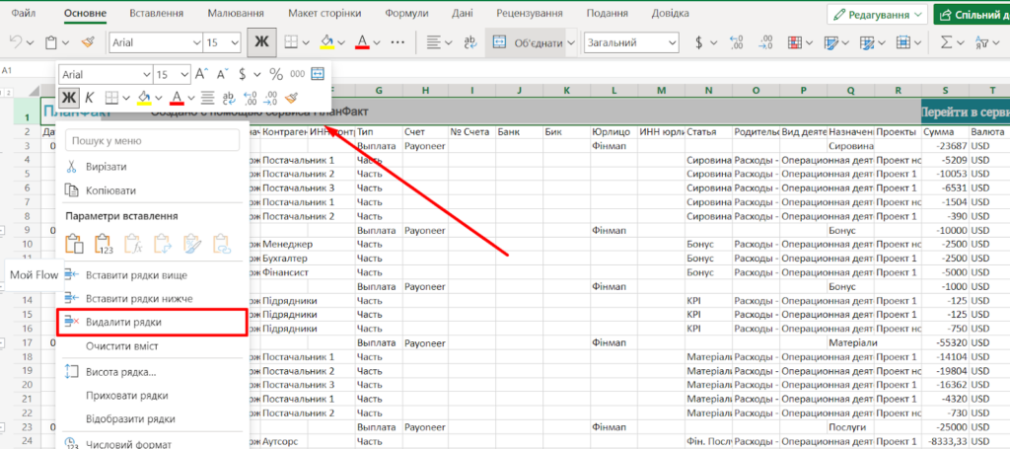Click the mini toolbar Format Painter brush

(x=292, y=98)
